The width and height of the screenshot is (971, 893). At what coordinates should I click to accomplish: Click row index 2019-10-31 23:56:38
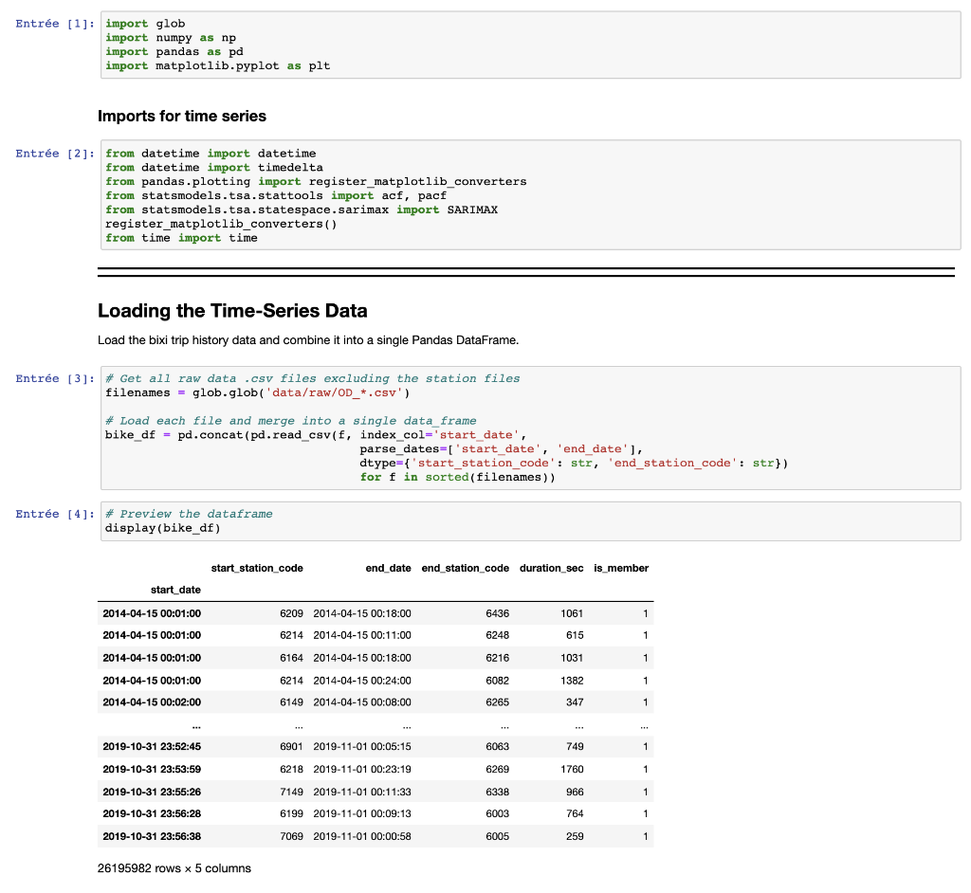click(152, 836)
